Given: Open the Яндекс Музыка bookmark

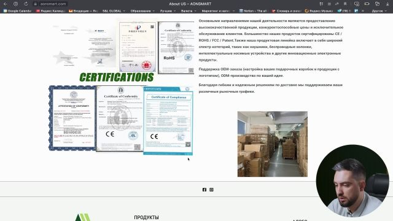Looking at the screenshot, I should (x=319, y=11).
